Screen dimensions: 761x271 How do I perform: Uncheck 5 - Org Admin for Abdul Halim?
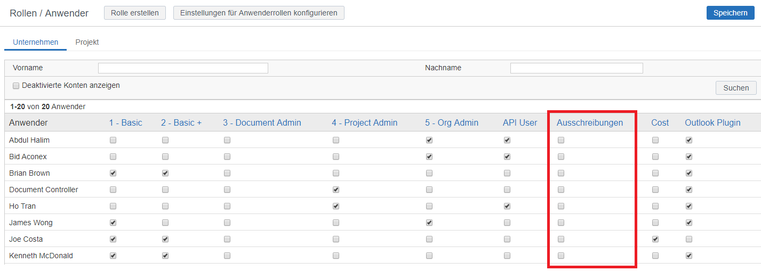pyautogui.click(x=429, y=140)
